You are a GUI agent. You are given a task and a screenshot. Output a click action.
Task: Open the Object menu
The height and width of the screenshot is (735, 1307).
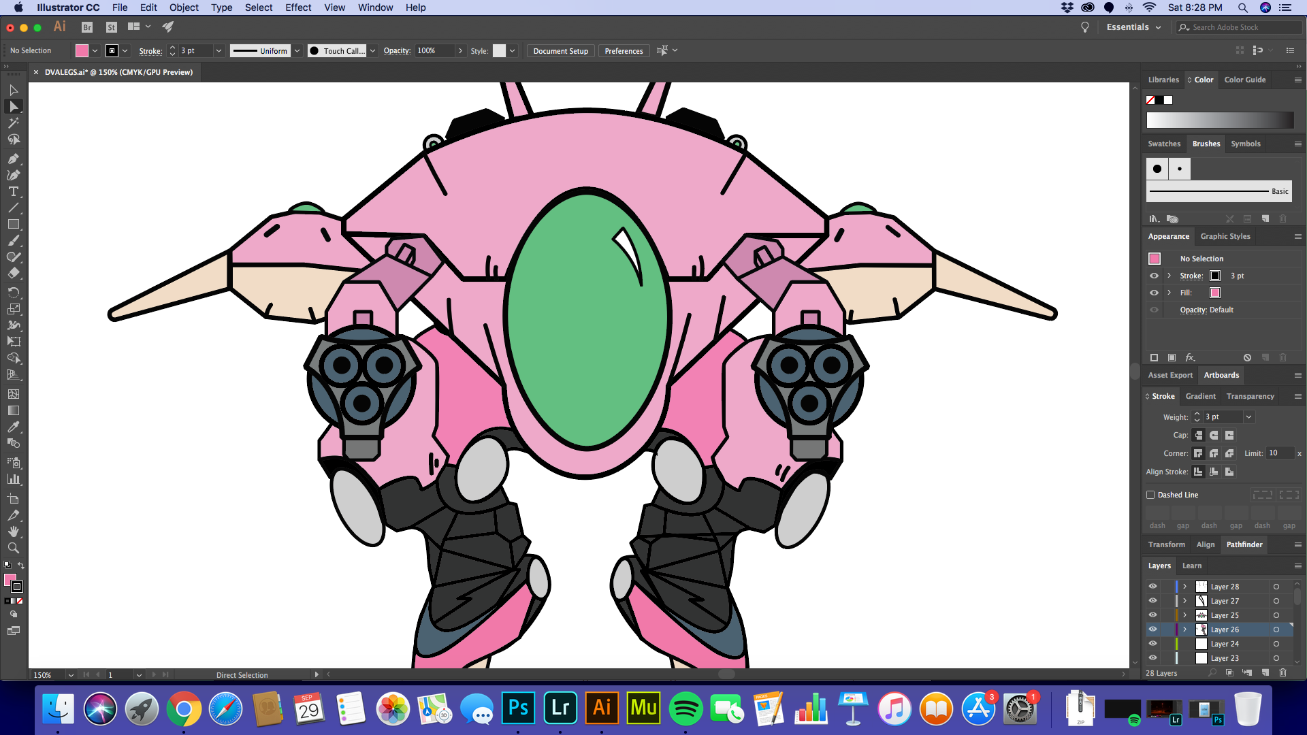pos(184,7)
